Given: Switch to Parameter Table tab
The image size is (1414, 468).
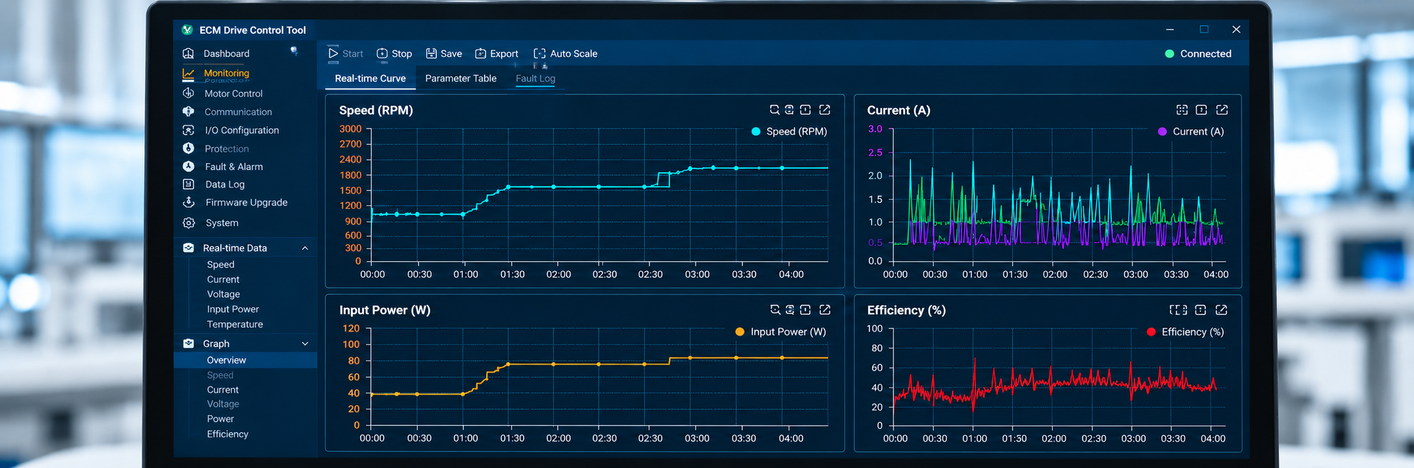Looking at the screenshot, I should tap(461, 78).
